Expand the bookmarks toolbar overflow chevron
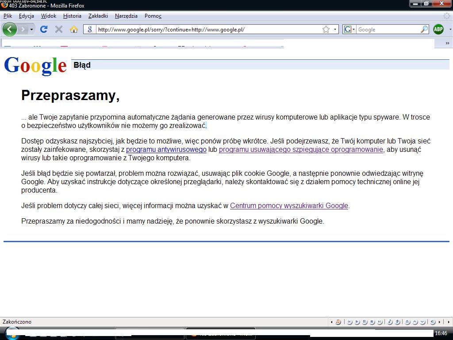Viewport: 453px width, 340px height. (x=447, y=43)
